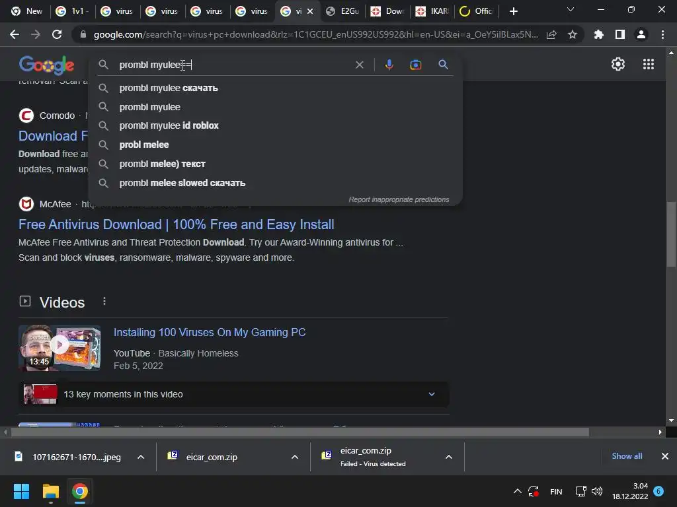Open File Explorer from taskbar
Viewport: 677px width, 507px height.
point(50,491)
